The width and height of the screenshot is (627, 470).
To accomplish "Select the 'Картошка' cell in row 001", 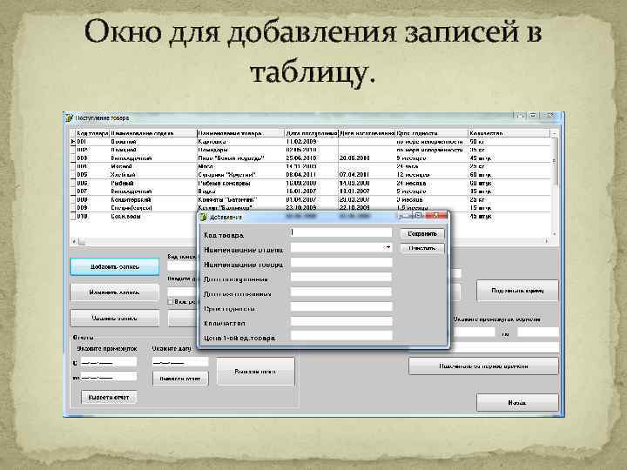I will click(240, 142).
